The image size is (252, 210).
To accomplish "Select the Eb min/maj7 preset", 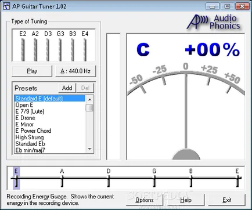I will pyautogui.click(x=50, y=150).
